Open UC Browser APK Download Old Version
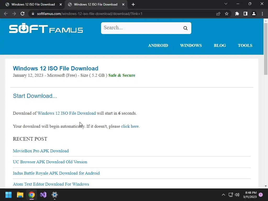268x201 pixels. (x=50, y=162)
